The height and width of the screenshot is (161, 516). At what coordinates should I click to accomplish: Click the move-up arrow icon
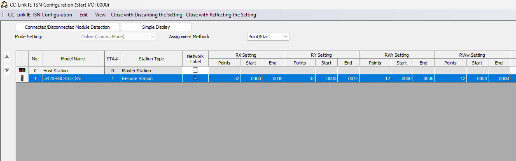[7, 56]
